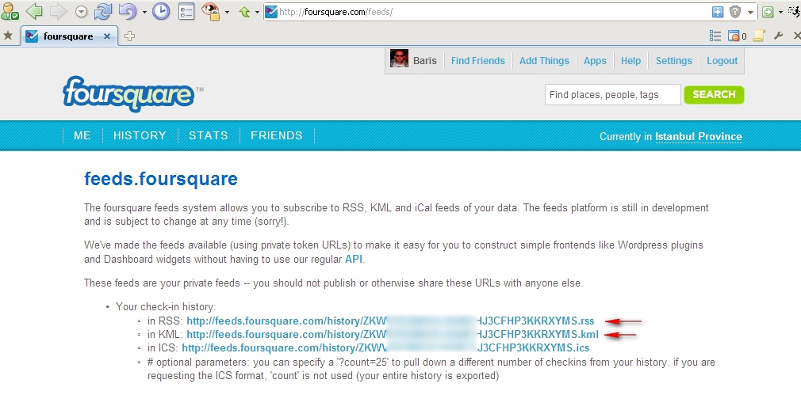801x410 pixels.
Task: Open the address bar dropdown arrow
Action: [x=750, y=12]
